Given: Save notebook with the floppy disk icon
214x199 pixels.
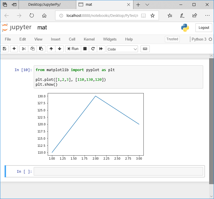Looking at the screenshot, I should (4, 49).
